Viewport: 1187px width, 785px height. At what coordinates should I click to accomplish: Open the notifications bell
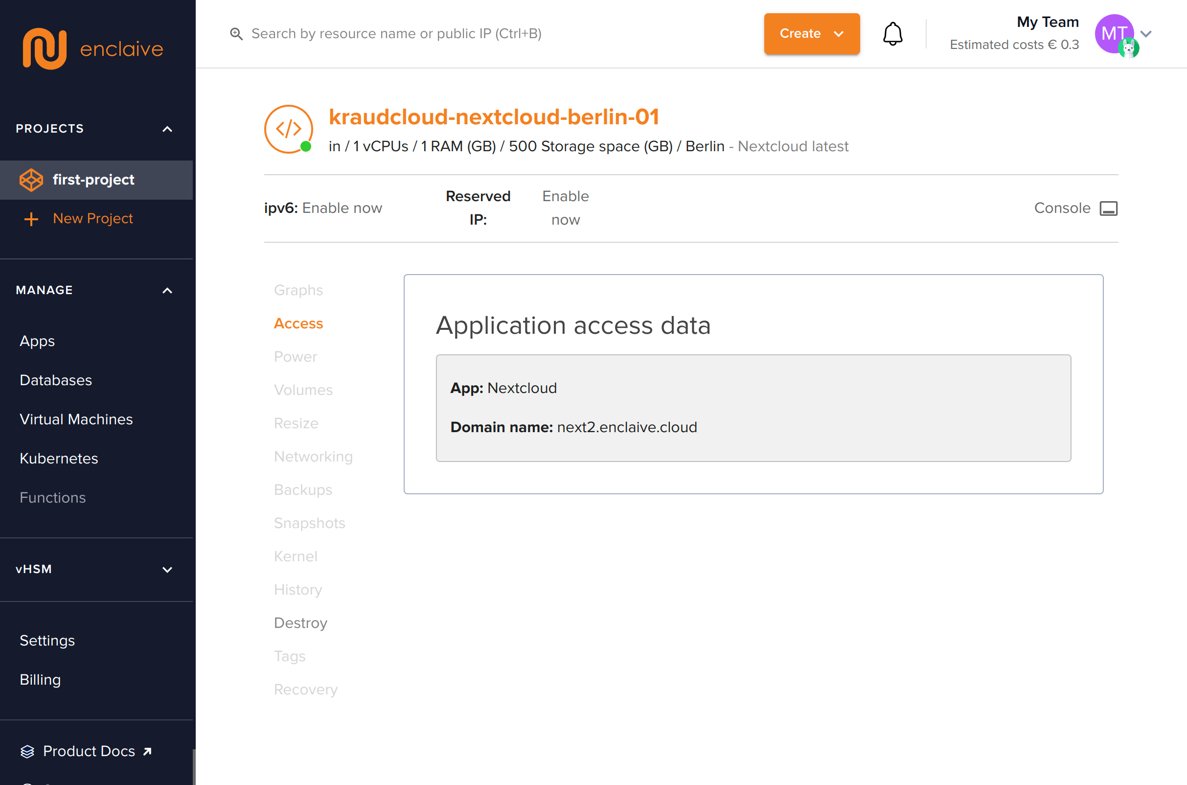pos(892,34)
